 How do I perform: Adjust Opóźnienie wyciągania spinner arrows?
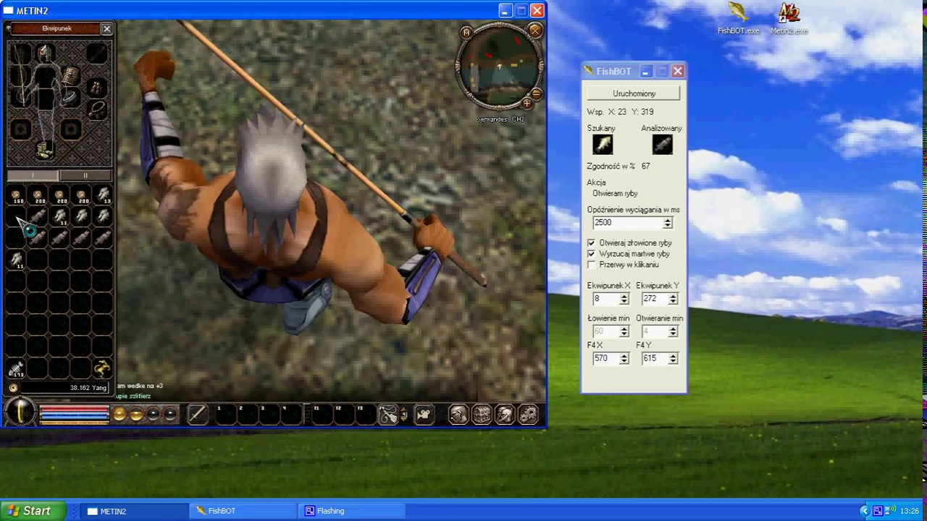coord(668,223)
